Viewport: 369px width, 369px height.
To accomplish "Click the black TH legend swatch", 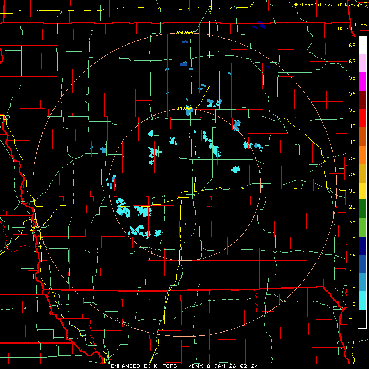I will click(362, 319).
